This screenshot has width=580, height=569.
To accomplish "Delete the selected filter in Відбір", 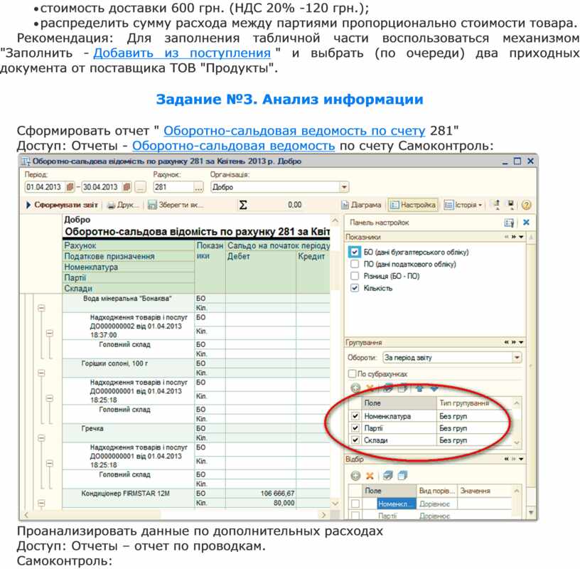I will pos(370,476).
